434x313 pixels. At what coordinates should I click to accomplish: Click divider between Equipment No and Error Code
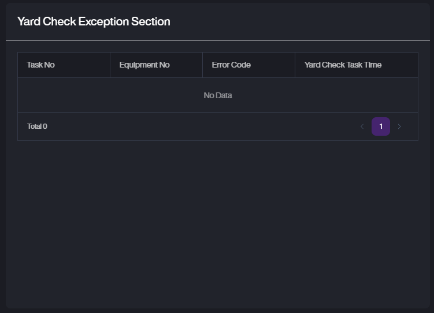(202, 65)
